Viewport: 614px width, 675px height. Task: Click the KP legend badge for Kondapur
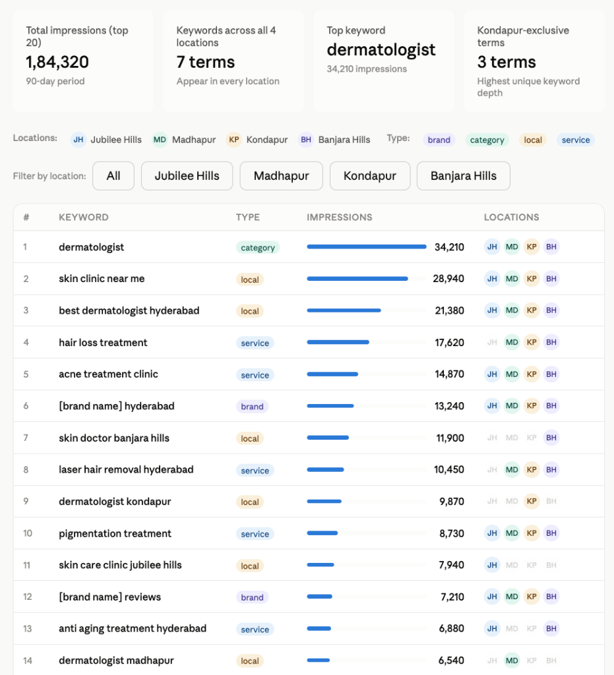click(234, 140)
